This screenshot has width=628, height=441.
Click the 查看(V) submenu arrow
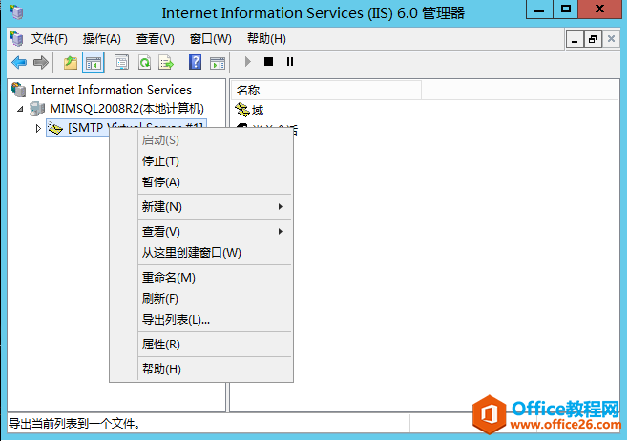tap(281, 232)
